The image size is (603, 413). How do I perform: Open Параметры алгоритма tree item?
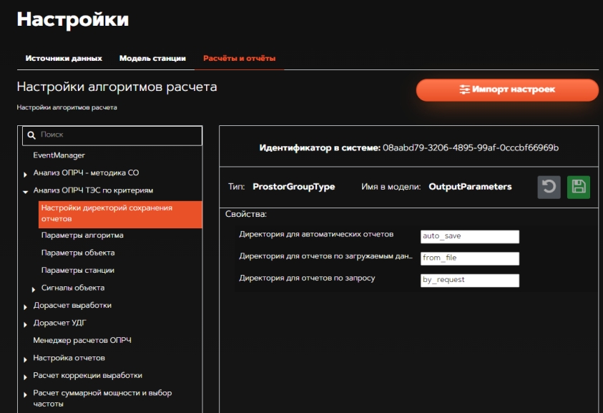82,235
